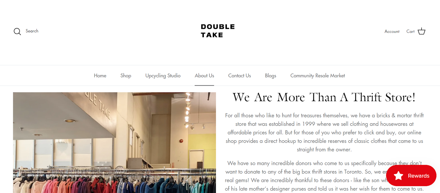Click the Double Take logo
Viewport: 440px width, 193px height.
(218, 31)
